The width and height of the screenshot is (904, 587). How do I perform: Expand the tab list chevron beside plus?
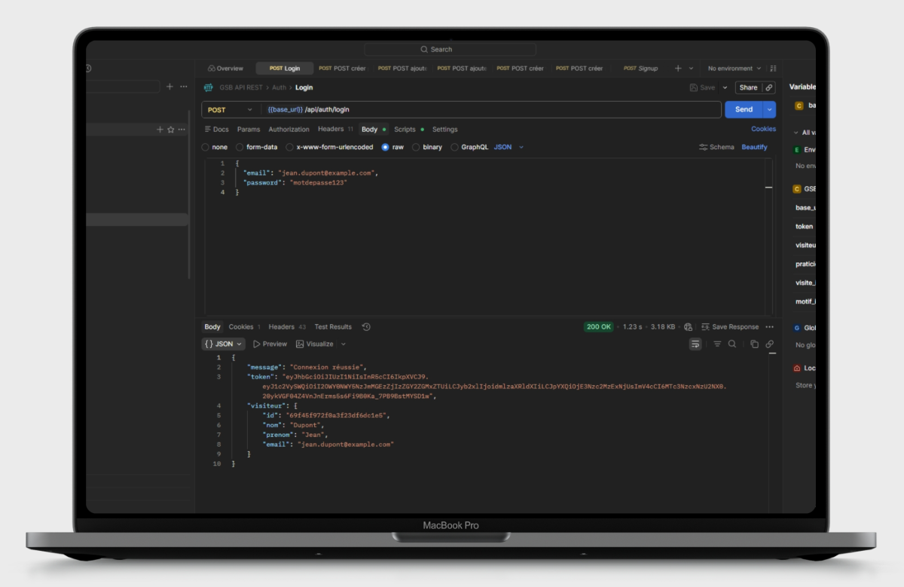(x=691, y=69)
